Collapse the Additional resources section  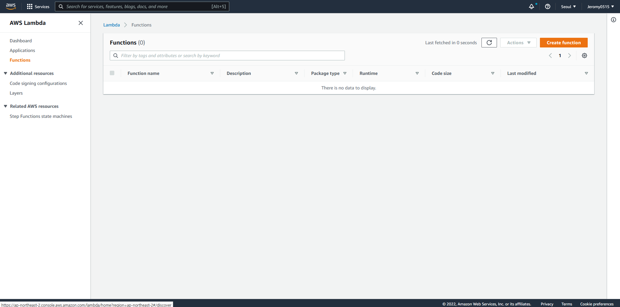pos(5,73)
